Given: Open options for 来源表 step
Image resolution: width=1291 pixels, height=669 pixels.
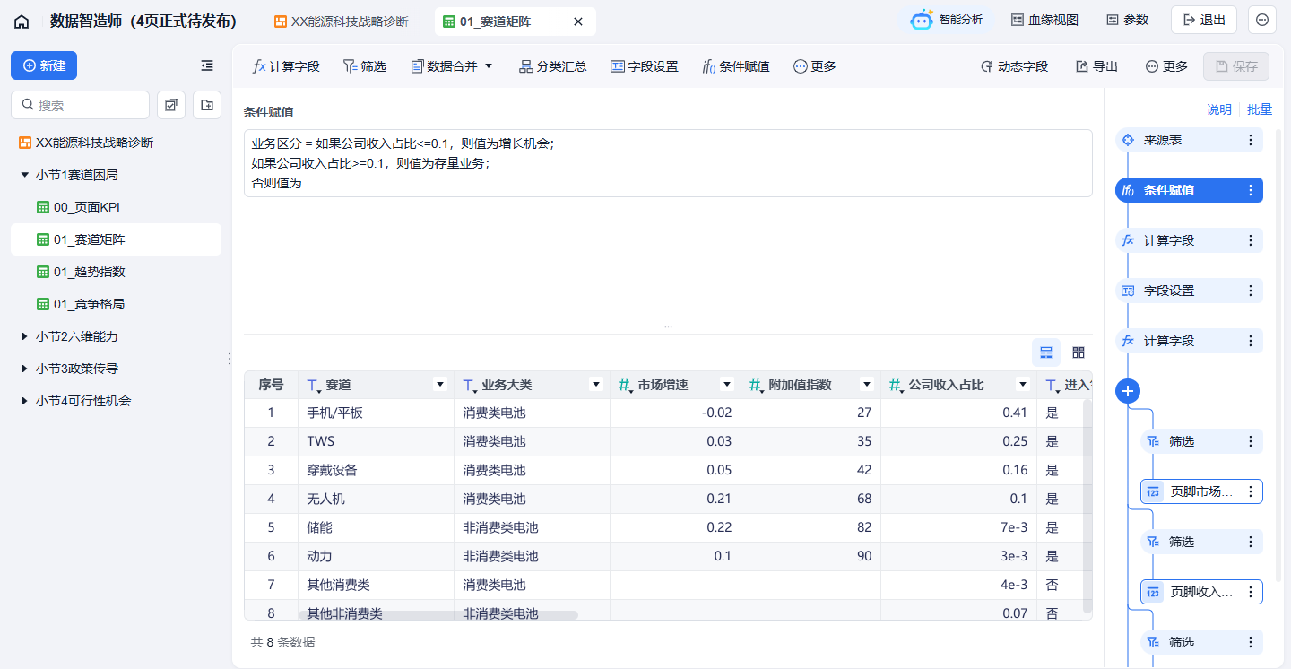Looking at the screenshot, I should [1251, 140].
